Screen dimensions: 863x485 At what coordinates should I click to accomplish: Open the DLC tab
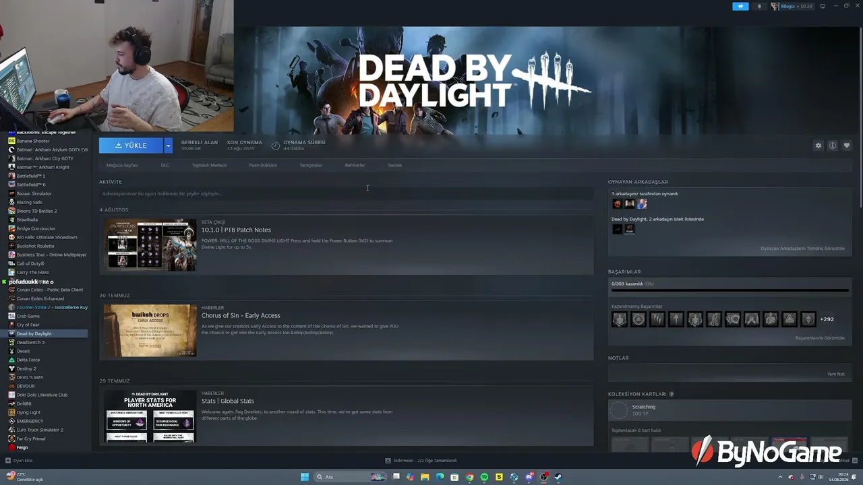165,165
